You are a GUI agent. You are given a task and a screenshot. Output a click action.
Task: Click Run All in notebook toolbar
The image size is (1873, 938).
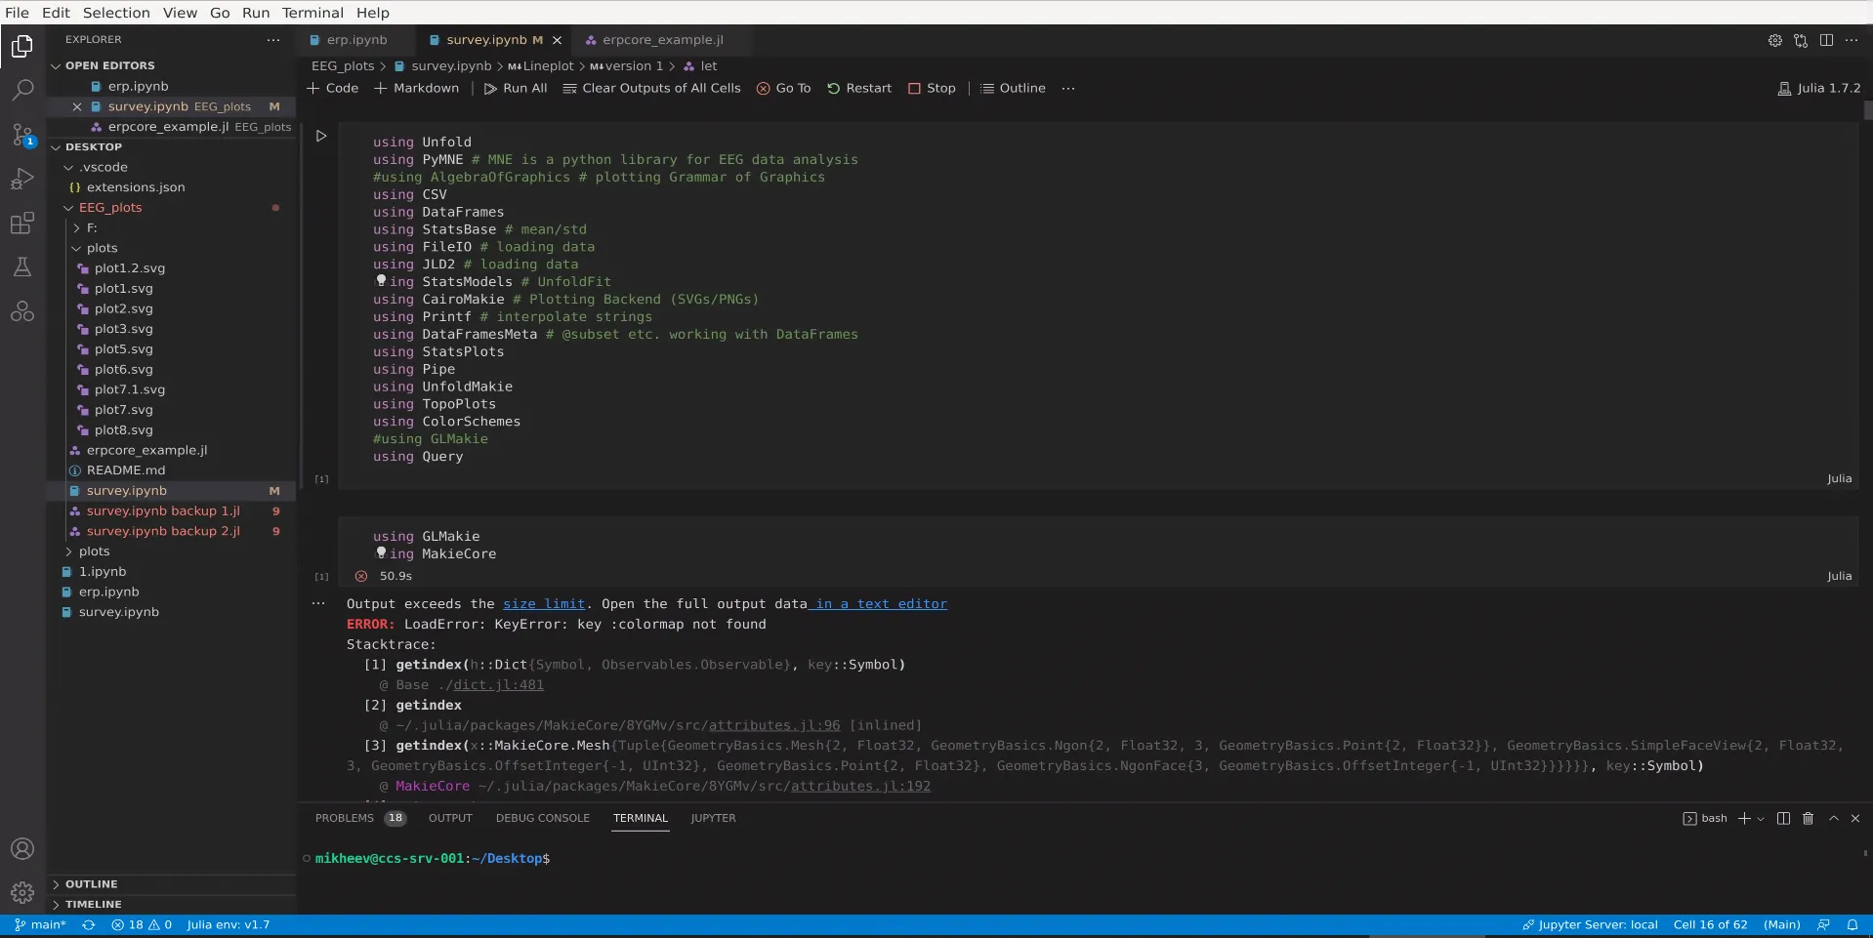516,88
